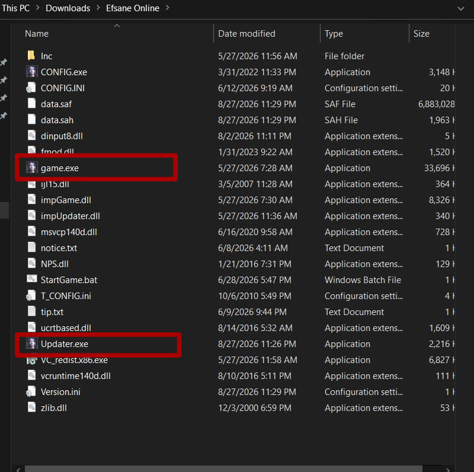Select data.sah file name
This screenshot has height=472, width=474.
click(57, 120)
